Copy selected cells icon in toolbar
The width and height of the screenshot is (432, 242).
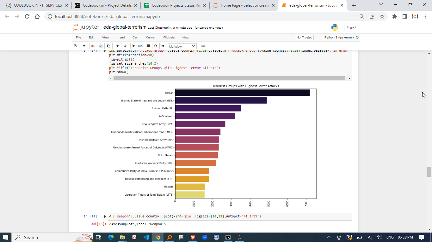click(x=101, y=46)
